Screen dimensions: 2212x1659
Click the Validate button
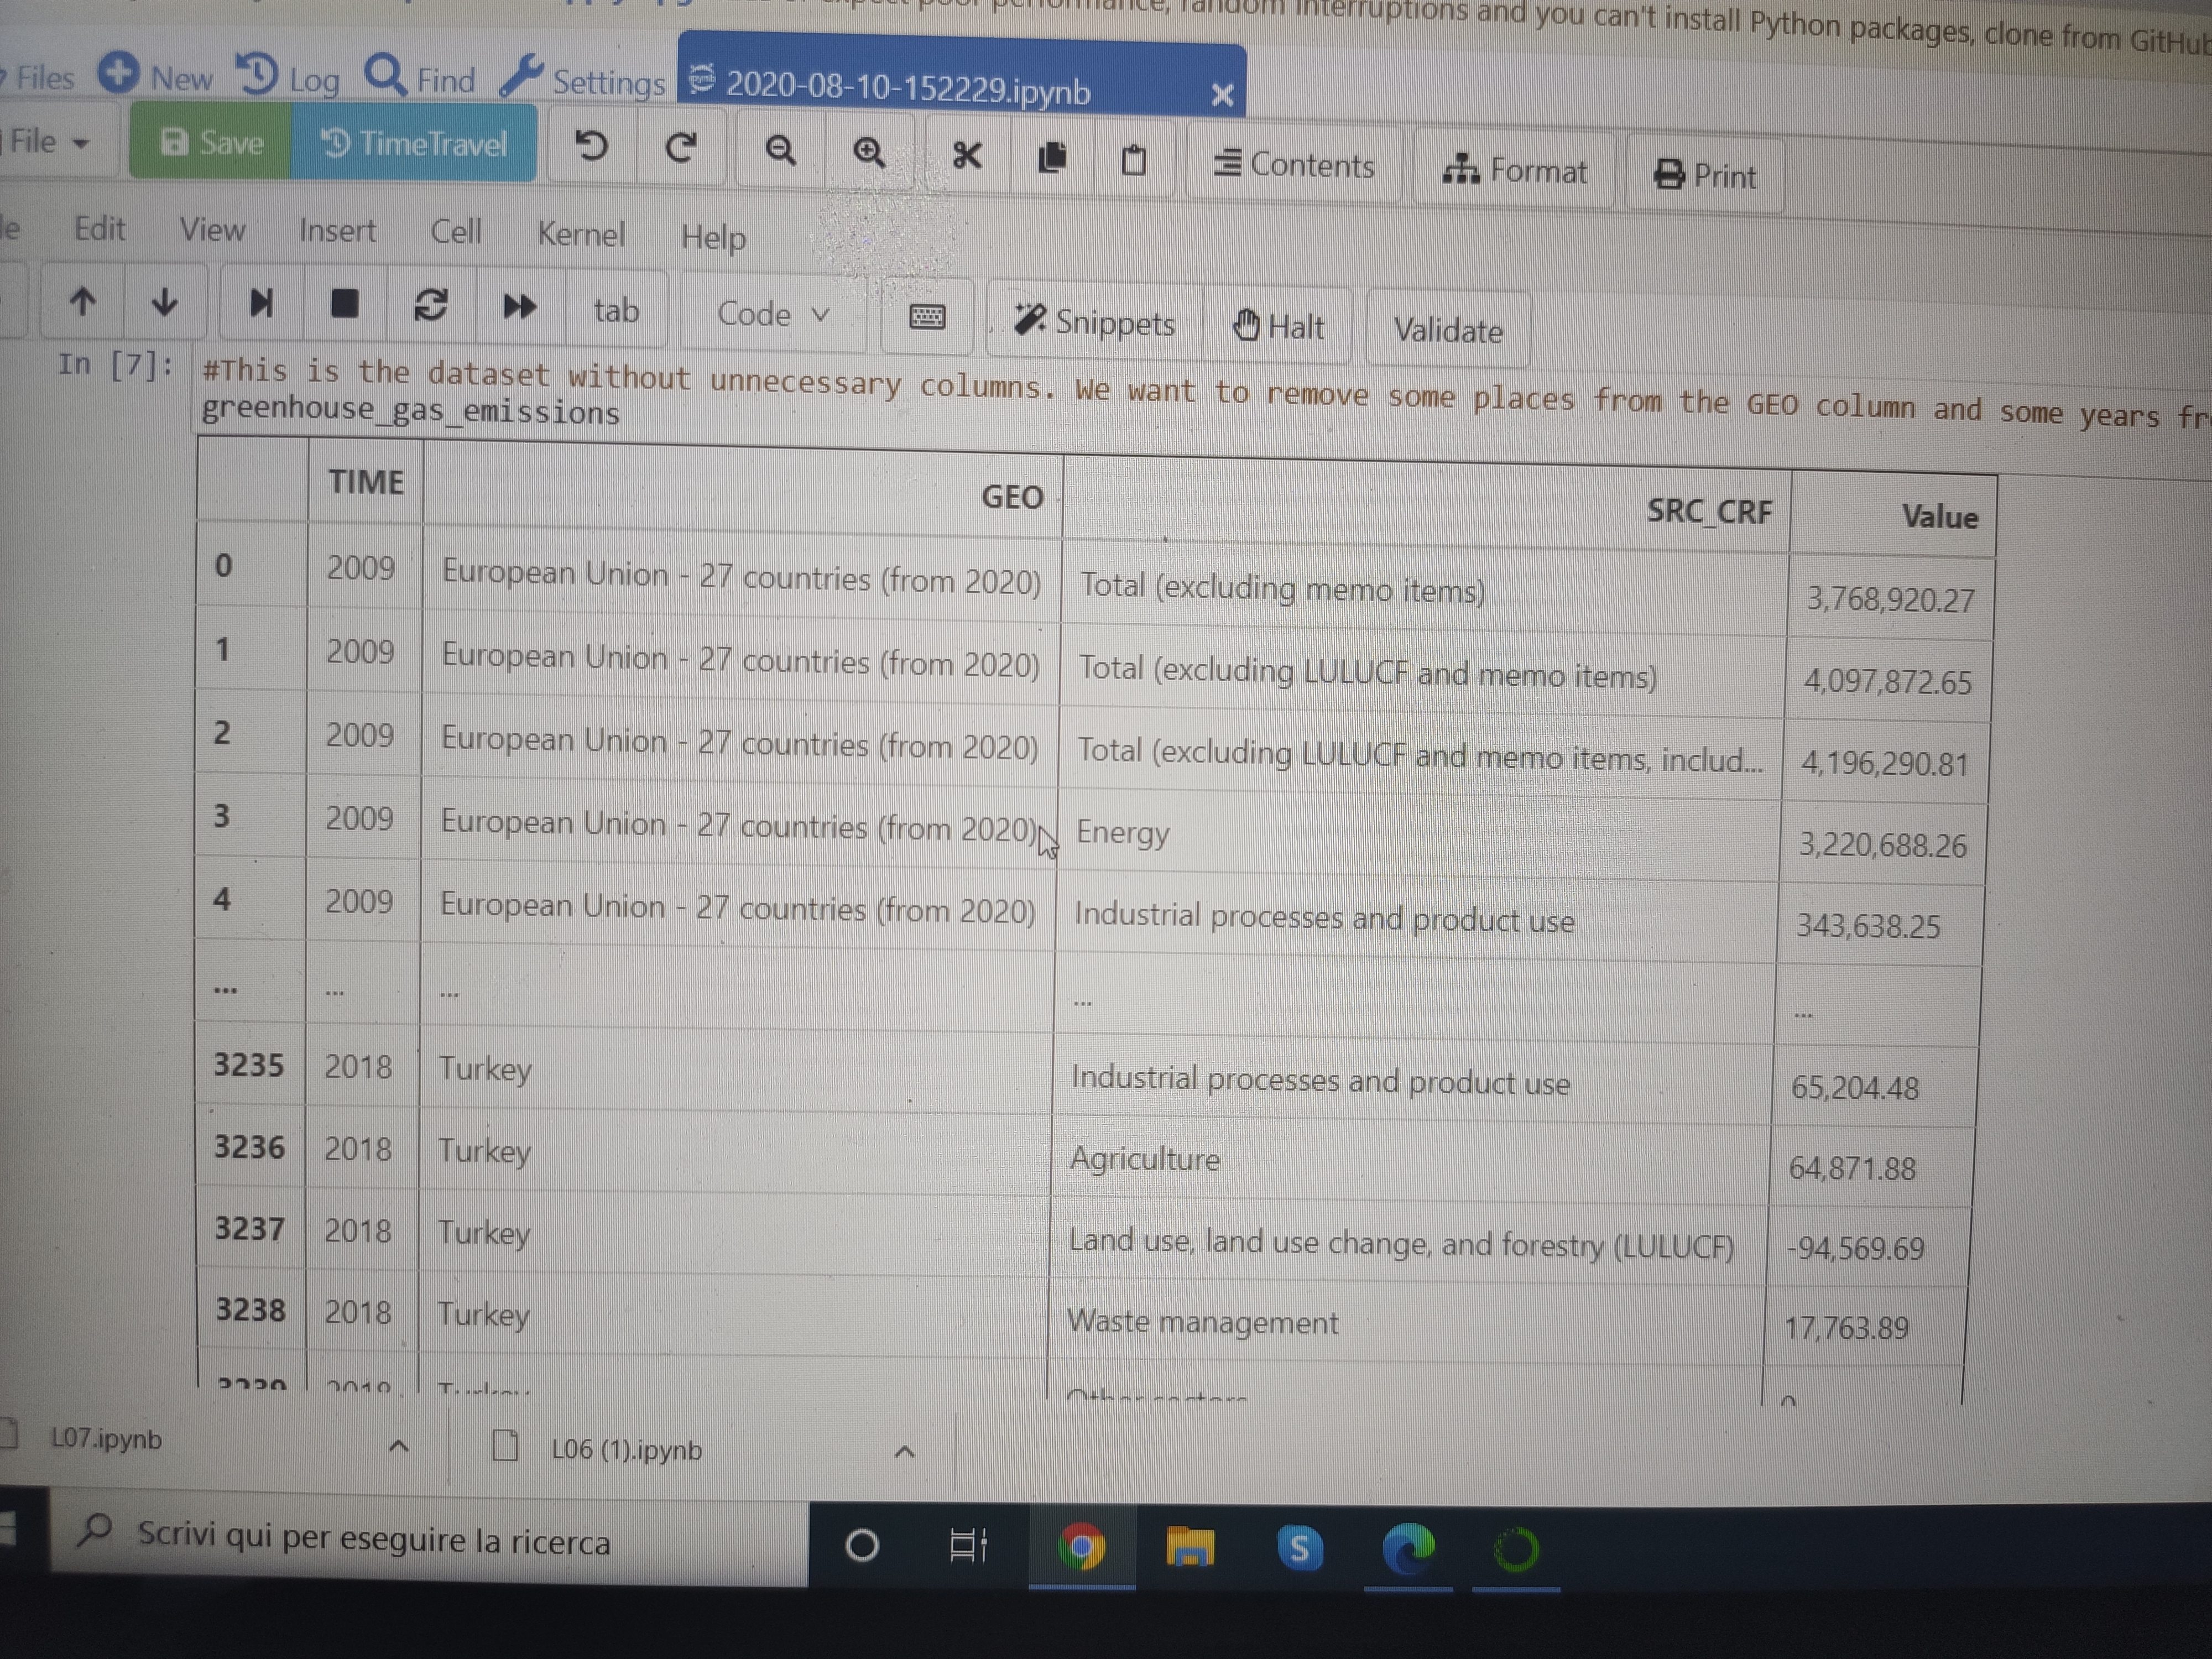[x=1448, y=331]
